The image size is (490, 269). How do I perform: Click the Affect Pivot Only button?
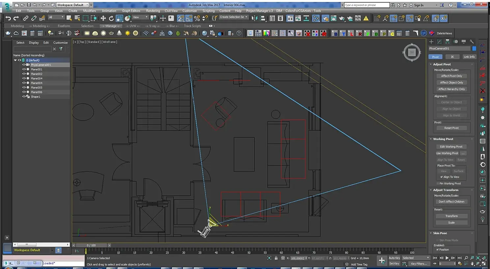(x=451, y=76)
